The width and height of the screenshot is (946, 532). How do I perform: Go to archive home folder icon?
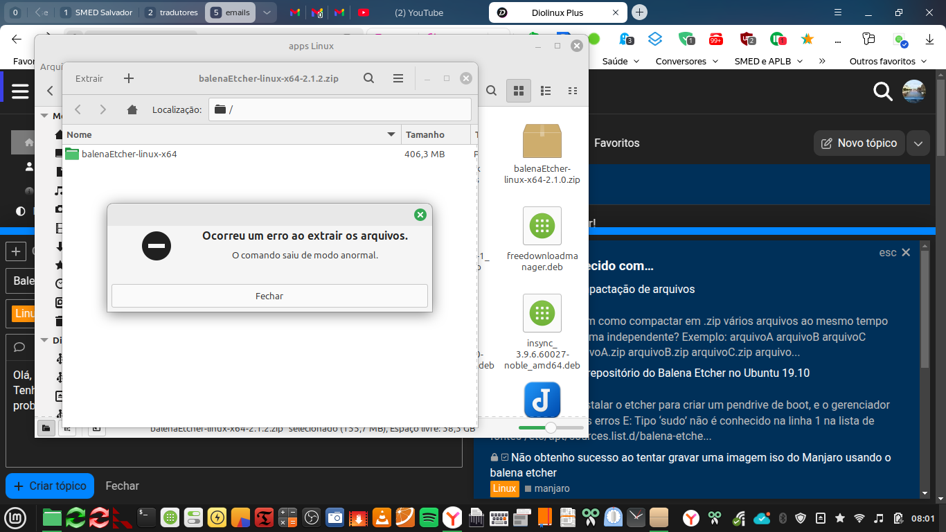132,109
